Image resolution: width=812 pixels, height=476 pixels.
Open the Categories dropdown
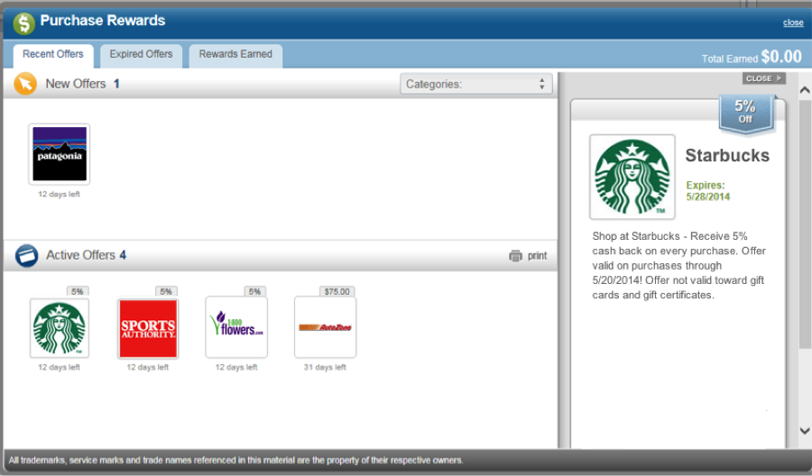(476, 84)
